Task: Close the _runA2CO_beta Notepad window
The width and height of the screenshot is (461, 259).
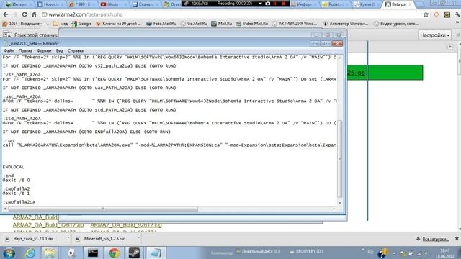Action: click(x=337, y=43)
